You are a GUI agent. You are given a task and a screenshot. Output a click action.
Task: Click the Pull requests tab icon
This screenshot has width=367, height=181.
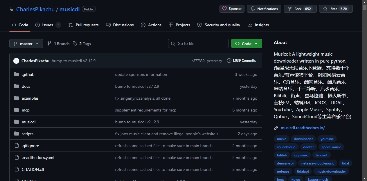[x=71, y=25]
